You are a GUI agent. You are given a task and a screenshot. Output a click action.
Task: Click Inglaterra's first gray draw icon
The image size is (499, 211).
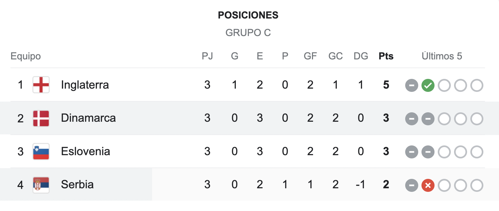[x=412, y=85]
